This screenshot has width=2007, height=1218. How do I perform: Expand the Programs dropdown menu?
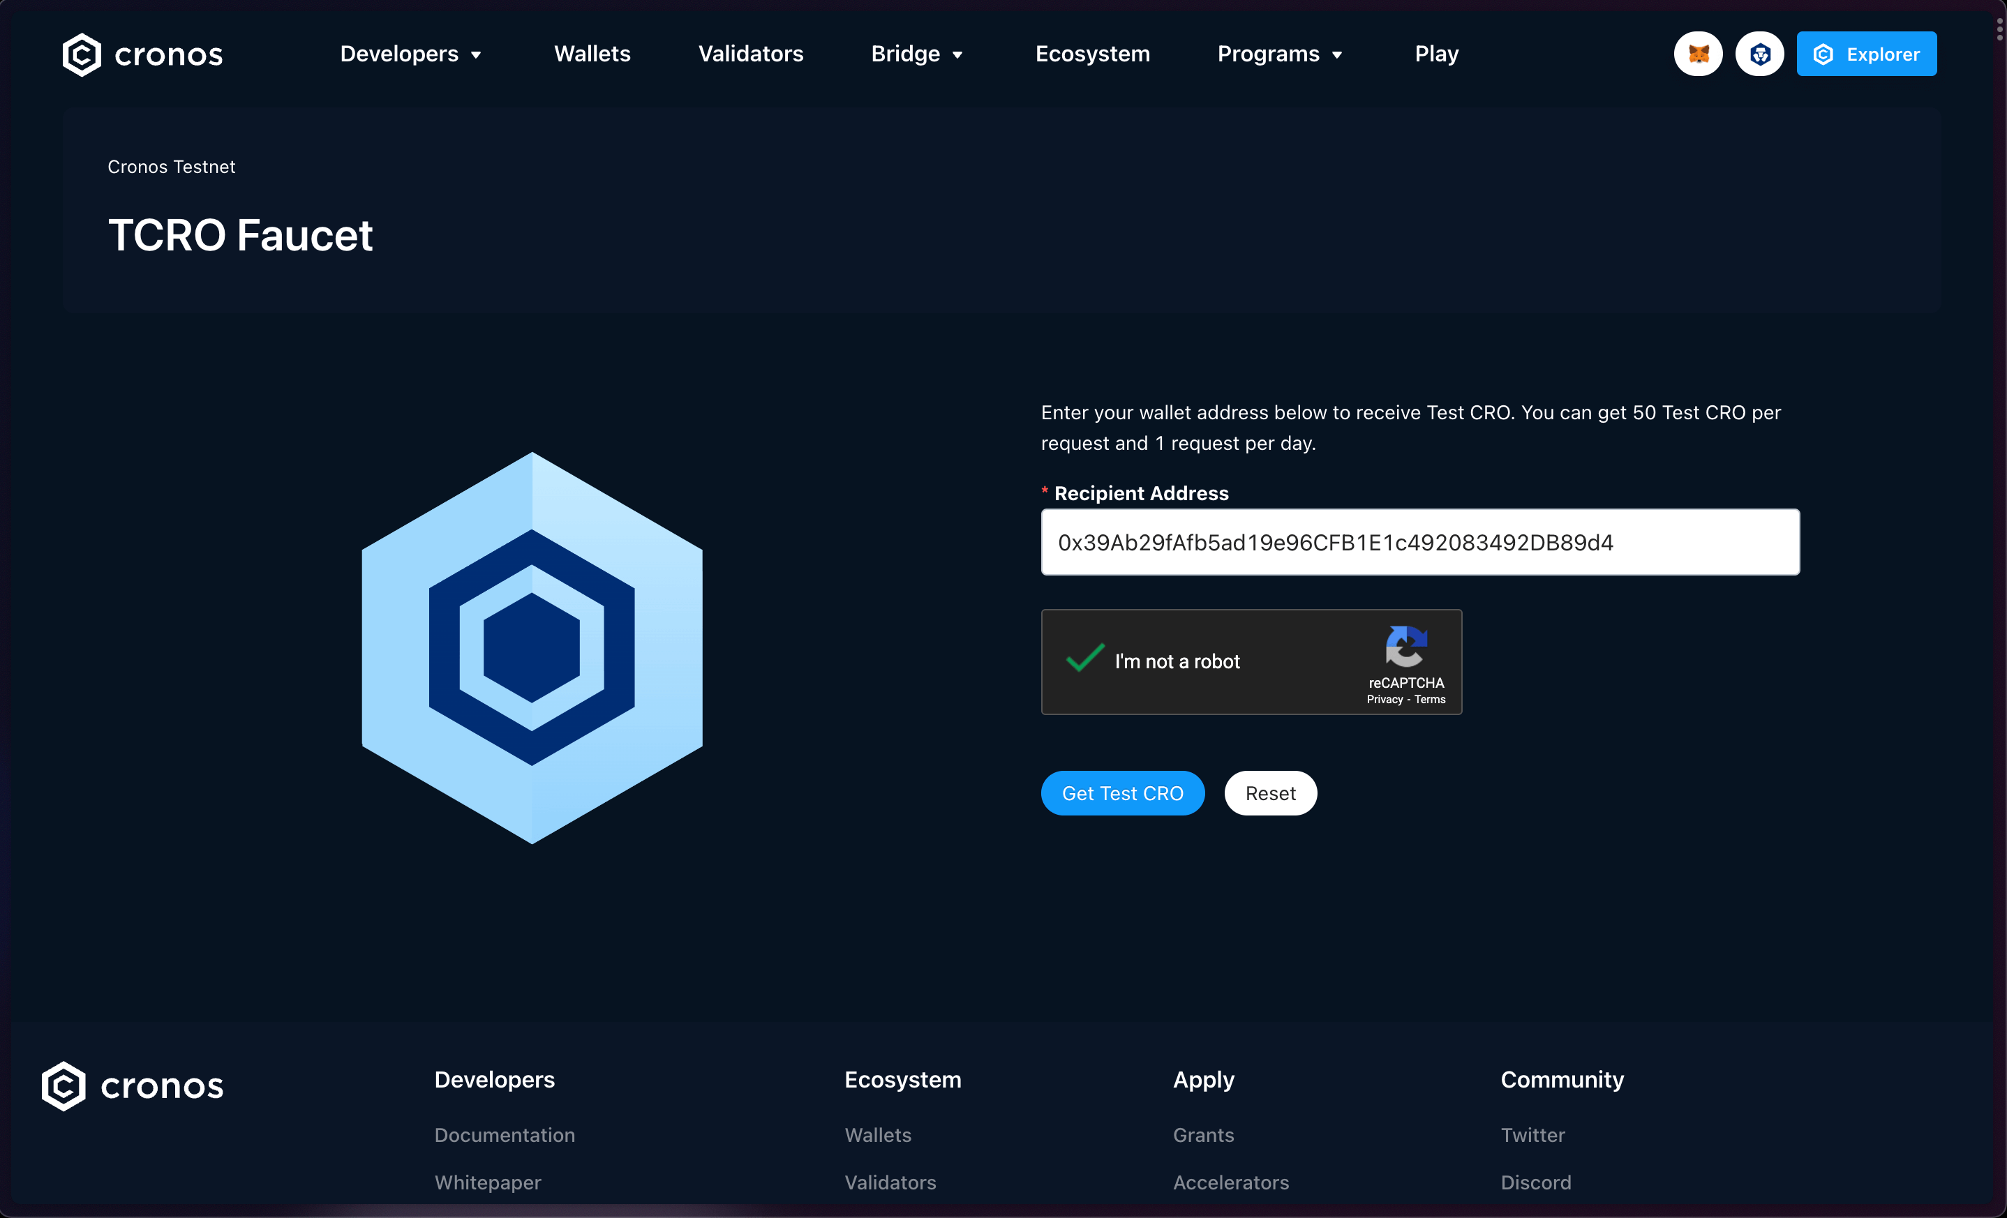(x=1280, y=54)
